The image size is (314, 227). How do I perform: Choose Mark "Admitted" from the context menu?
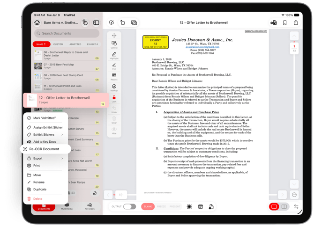click(x=45, y=118)
